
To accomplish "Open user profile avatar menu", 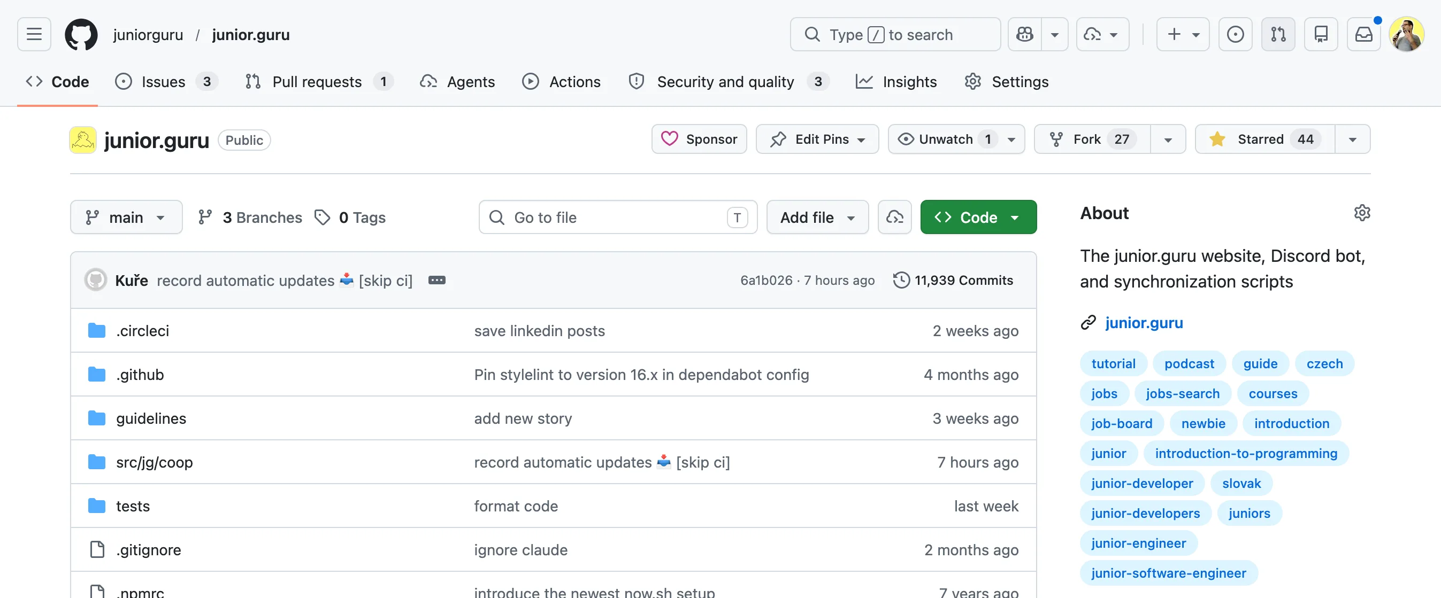I will [1406, 34].
